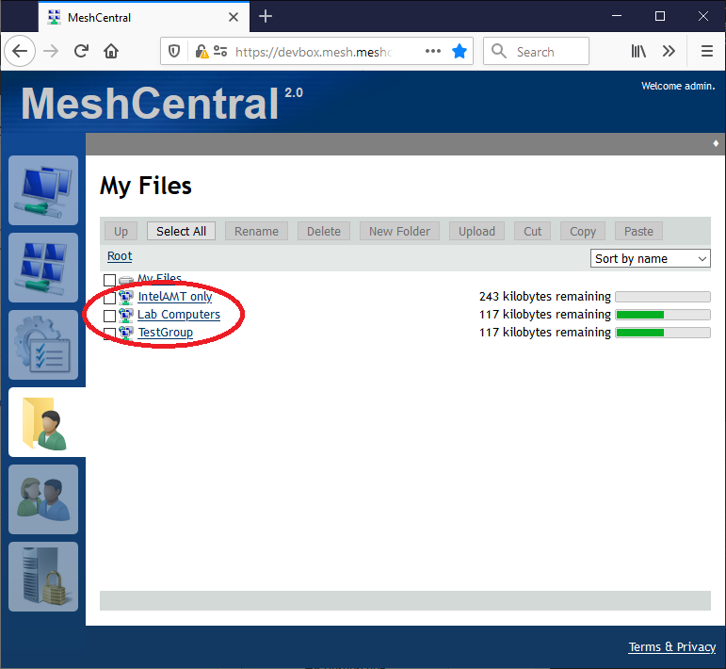Open the My Server lock sidebar icon

coord(43,577)
